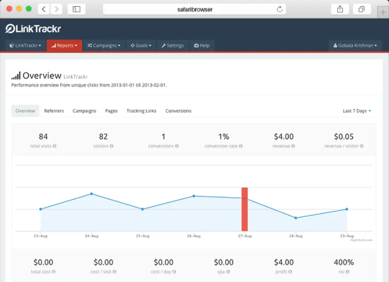Click the Safari back arrow button
The height and width of the screenshot is (282, 389).
44,9
